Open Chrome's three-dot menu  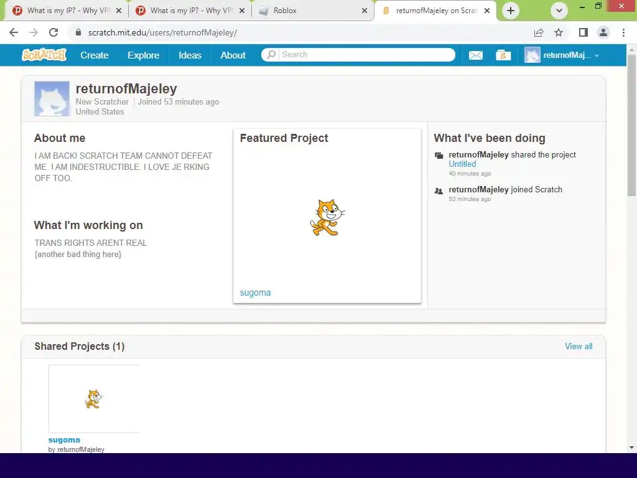coord(623,32)
